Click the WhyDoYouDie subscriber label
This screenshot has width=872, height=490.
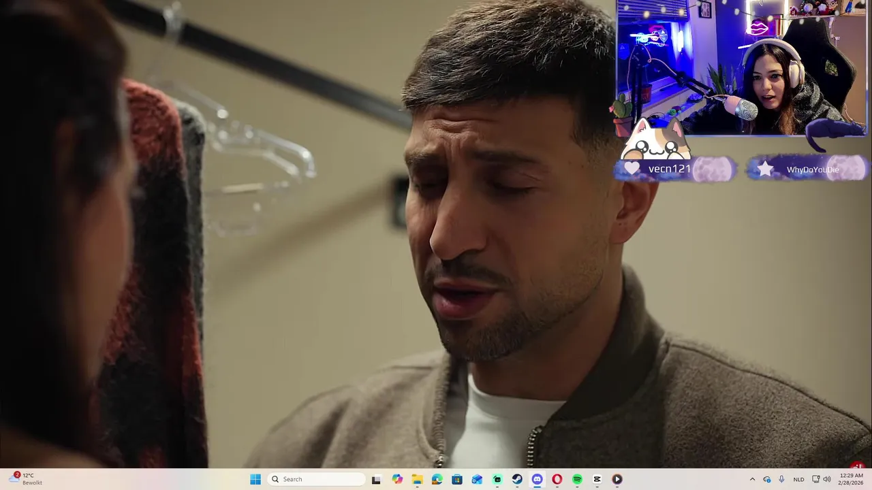coord(813,169)
